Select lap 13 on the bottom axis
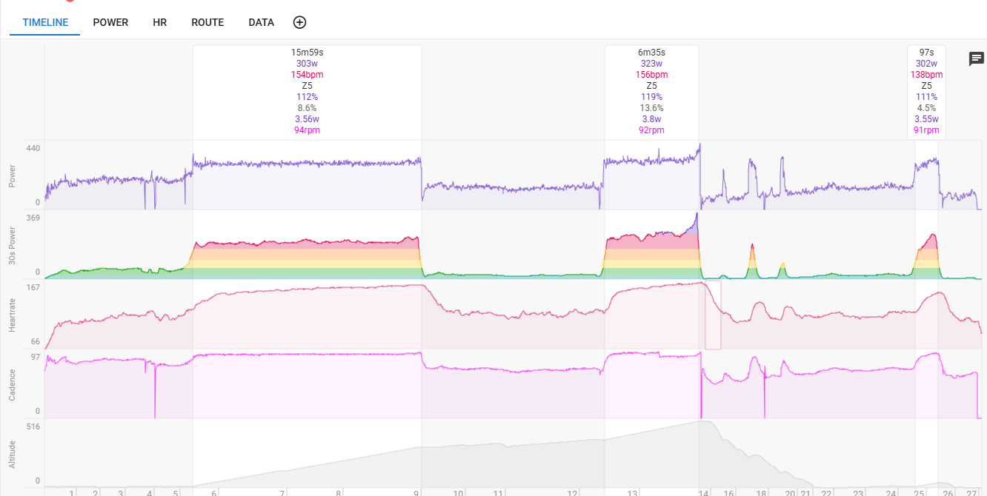The image size is (987, 496). 632,492
